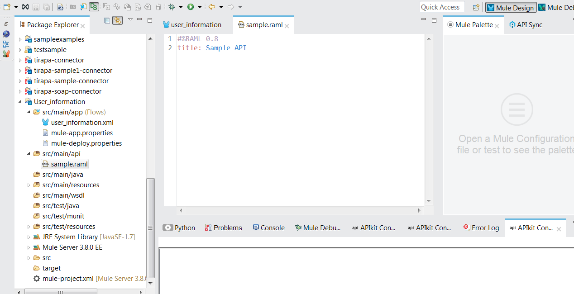Open the Problems tab
This screenshot has width=574, height=294.
[223, 228]
